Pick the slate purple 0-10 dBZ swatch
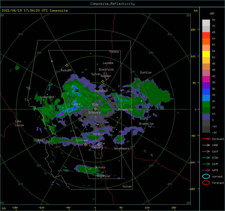Screen dimensions: 225x211 pyautogui.click(x=206, y=117)
